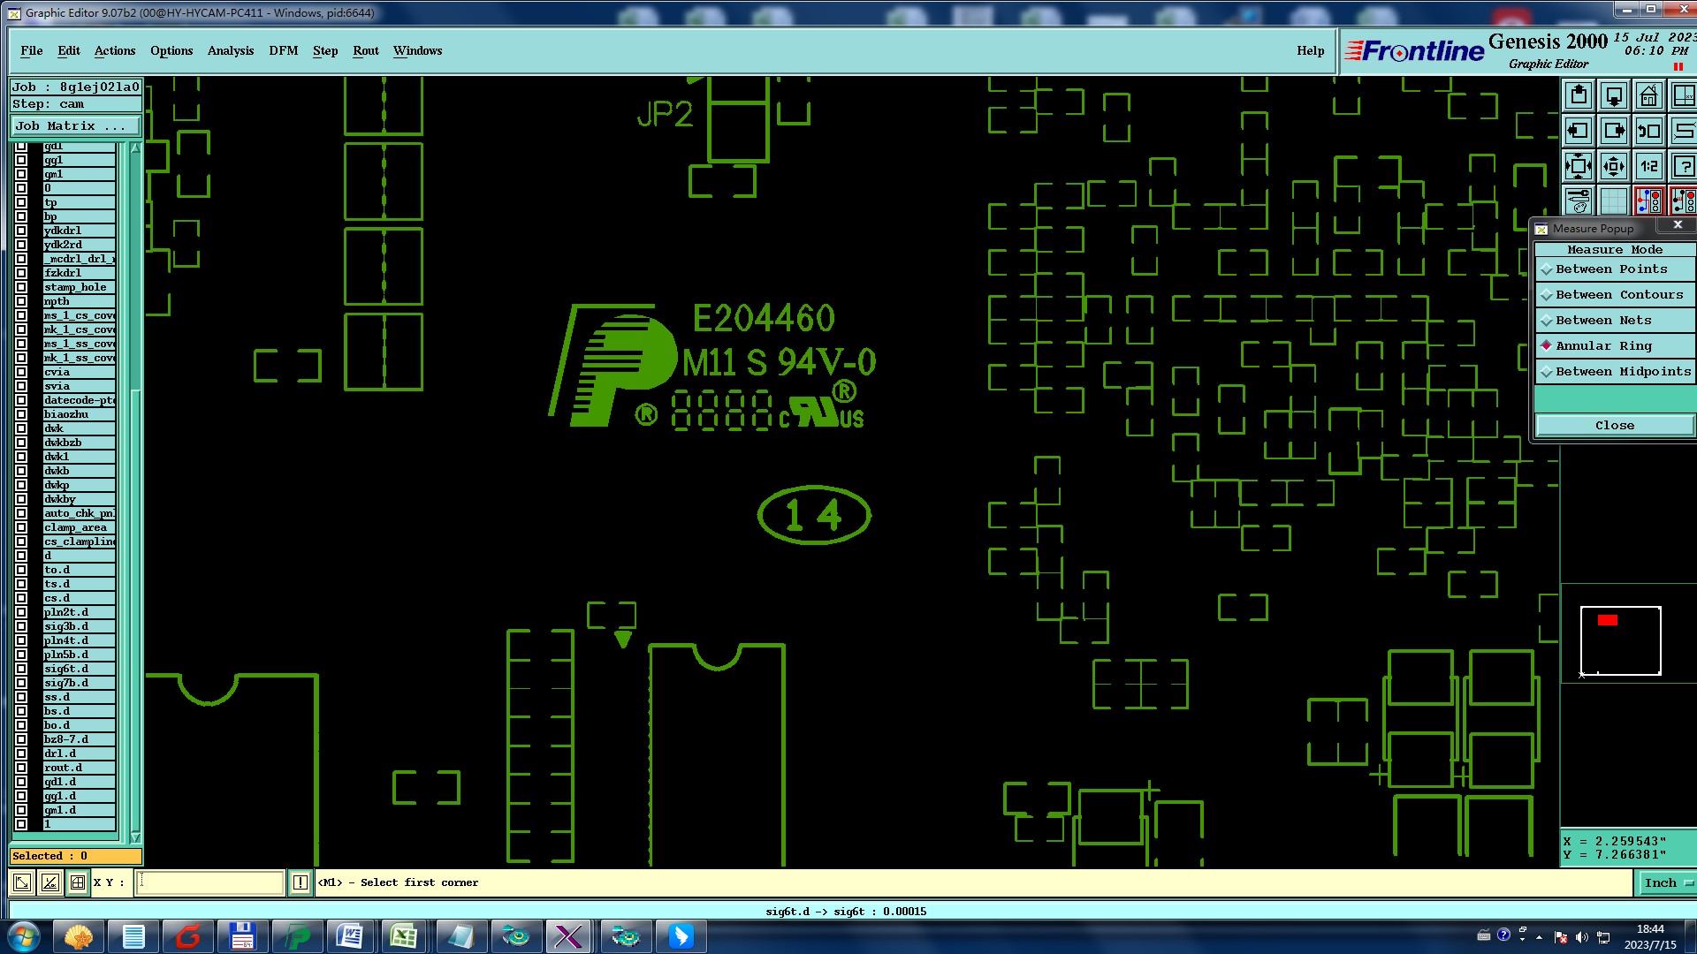This screenshot has width=1697, height=954.
Task: Click the question mark help icon
Action: tap(1683, 166)
